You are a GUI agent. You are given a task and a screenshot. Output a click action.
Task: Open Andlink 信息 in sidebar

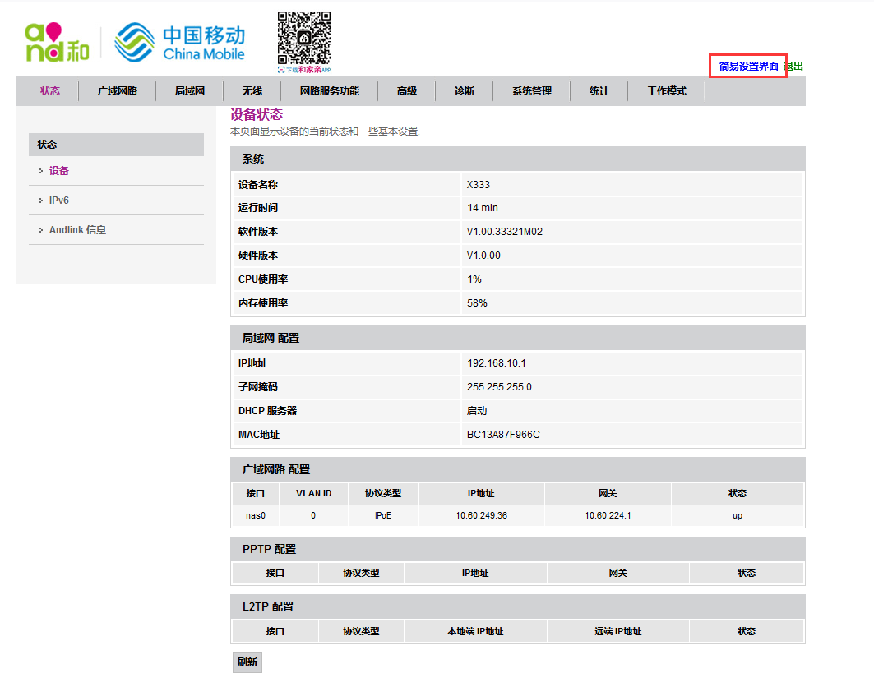77,230
